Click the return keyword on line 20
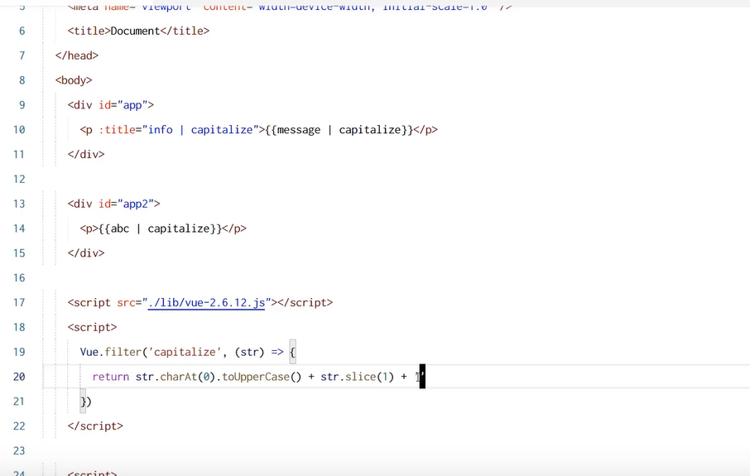This screenshot has height=476, width=750. coord(110,377)
